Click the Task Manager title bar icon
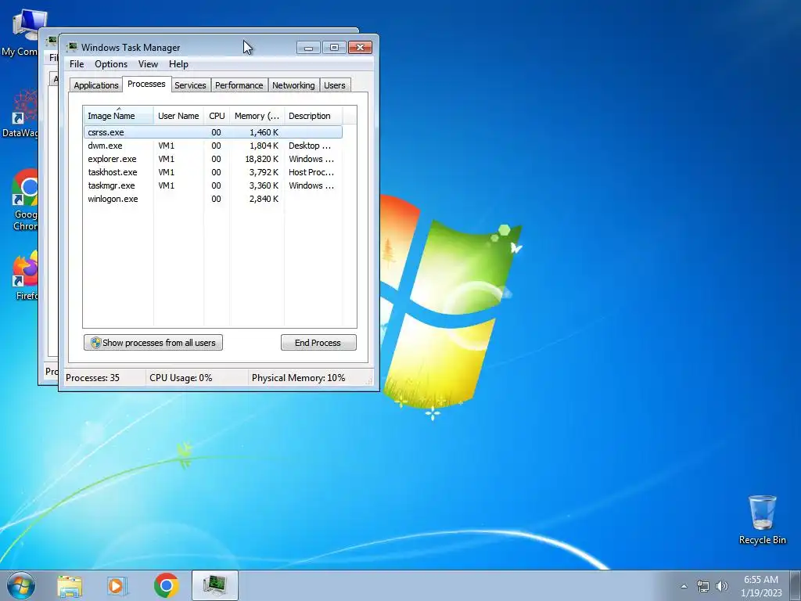 [x=72, y=47]
